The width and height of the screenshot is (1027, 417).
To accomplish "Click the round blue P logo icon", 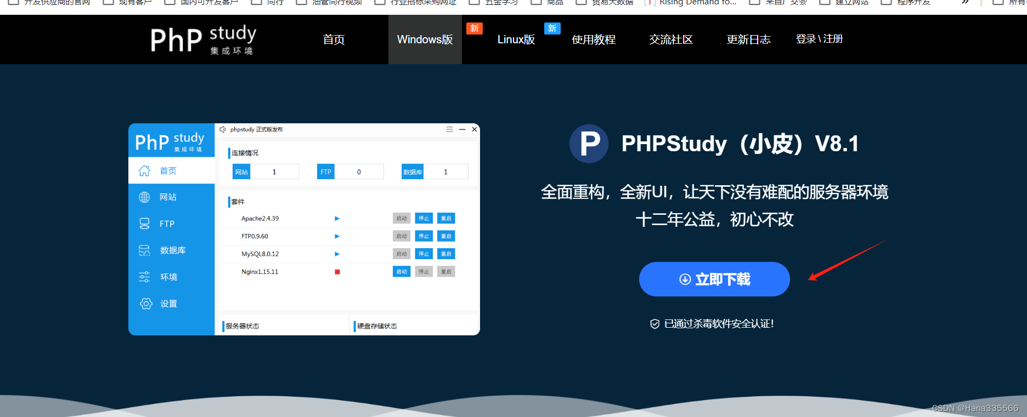I will click(589, 144).
